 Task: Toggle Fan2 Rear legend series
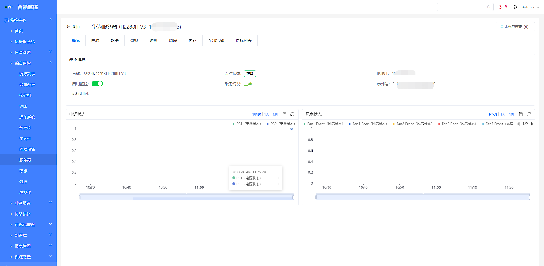pos(457,124)
